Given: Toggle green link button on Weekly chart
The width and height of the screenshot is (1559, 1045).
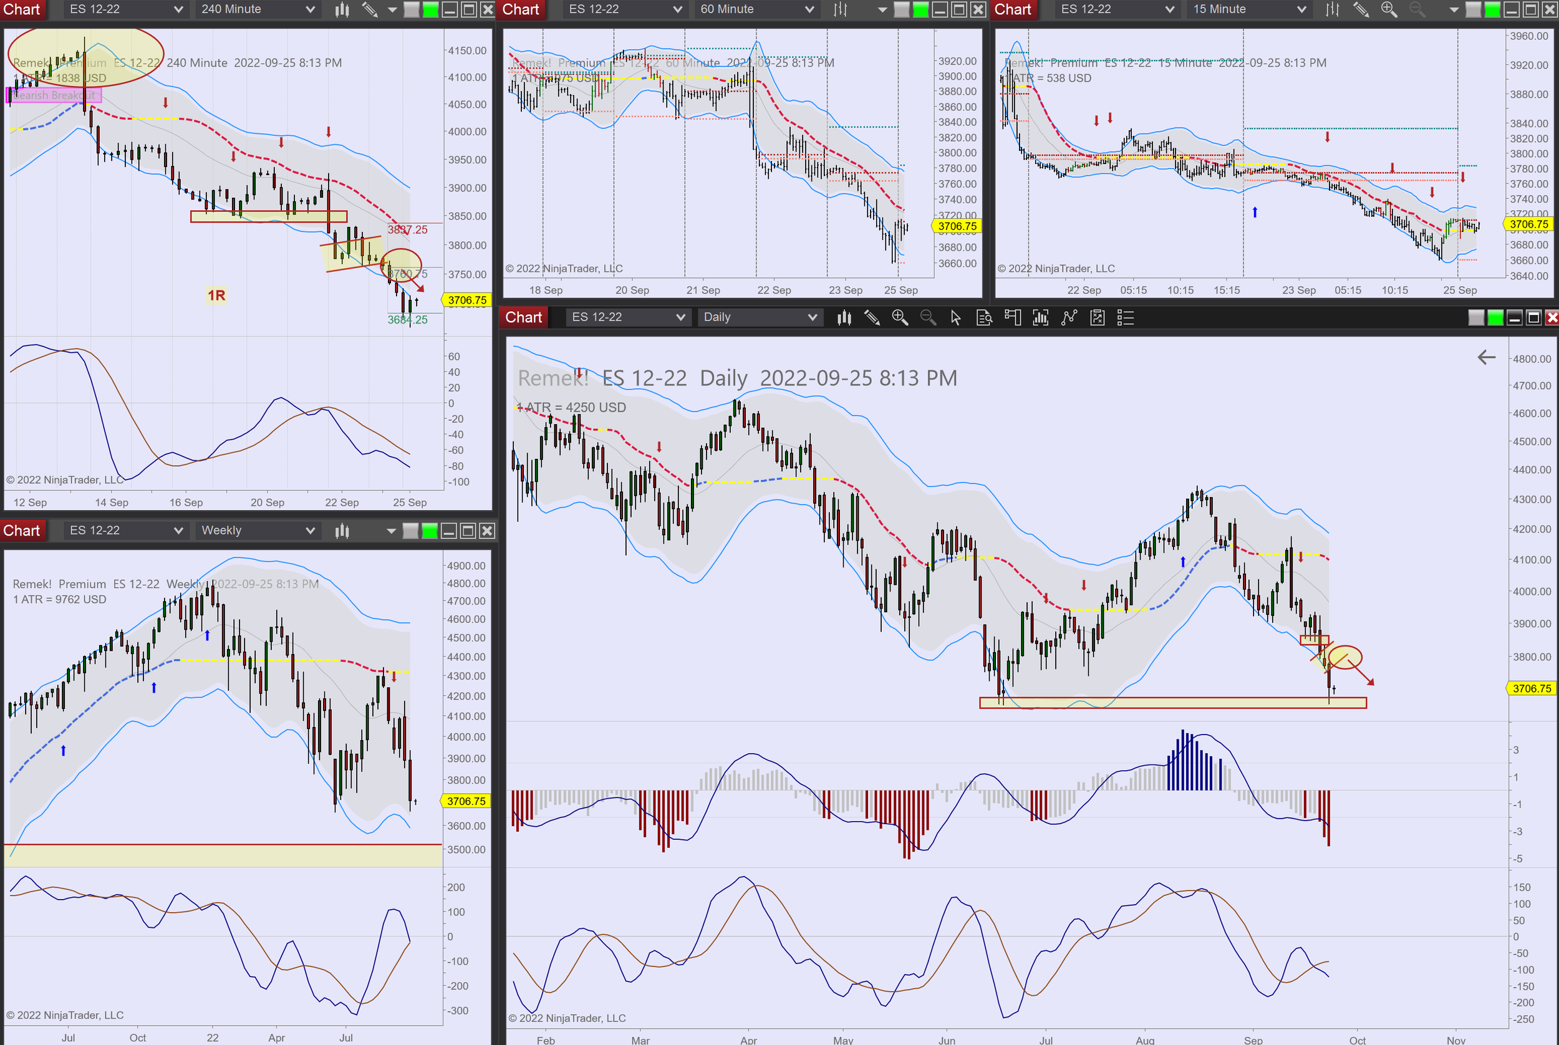Looking at the screenshot, I should (430, 531).
